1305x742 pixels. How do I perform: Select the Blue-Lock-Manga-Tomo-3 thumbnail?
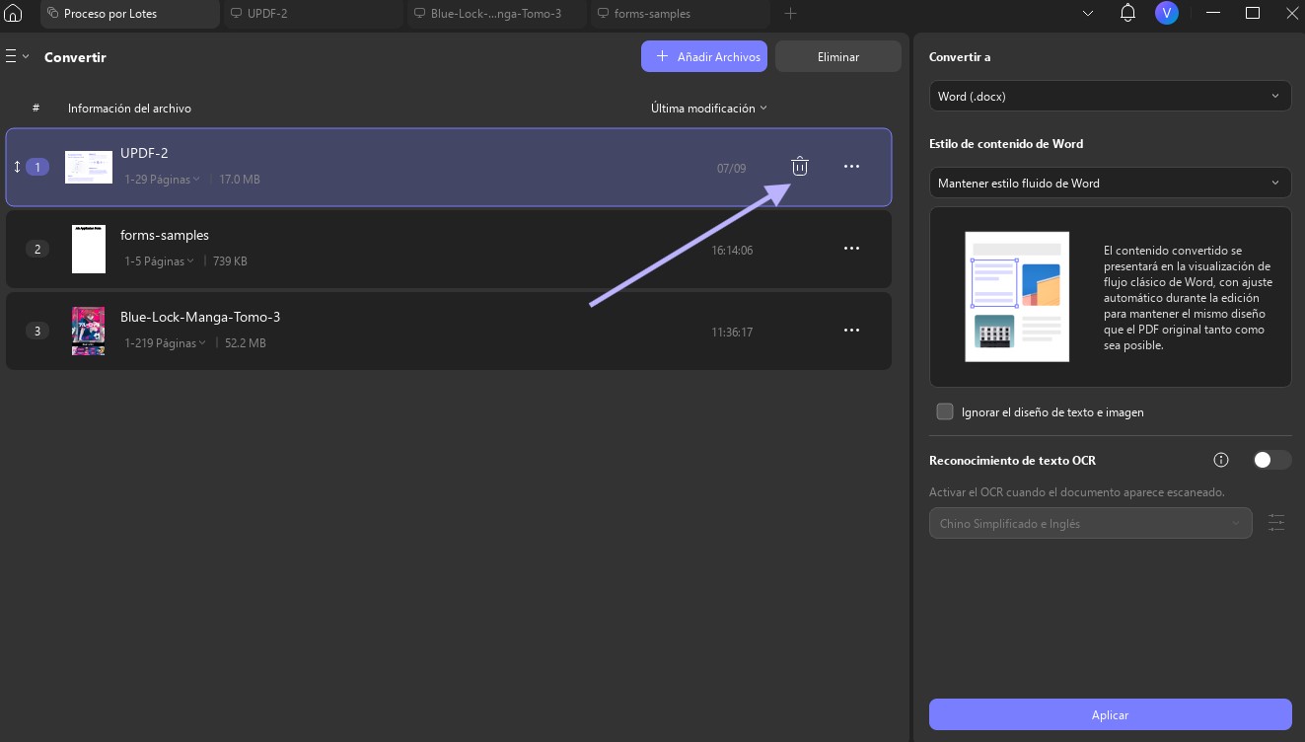coord(89,331)
